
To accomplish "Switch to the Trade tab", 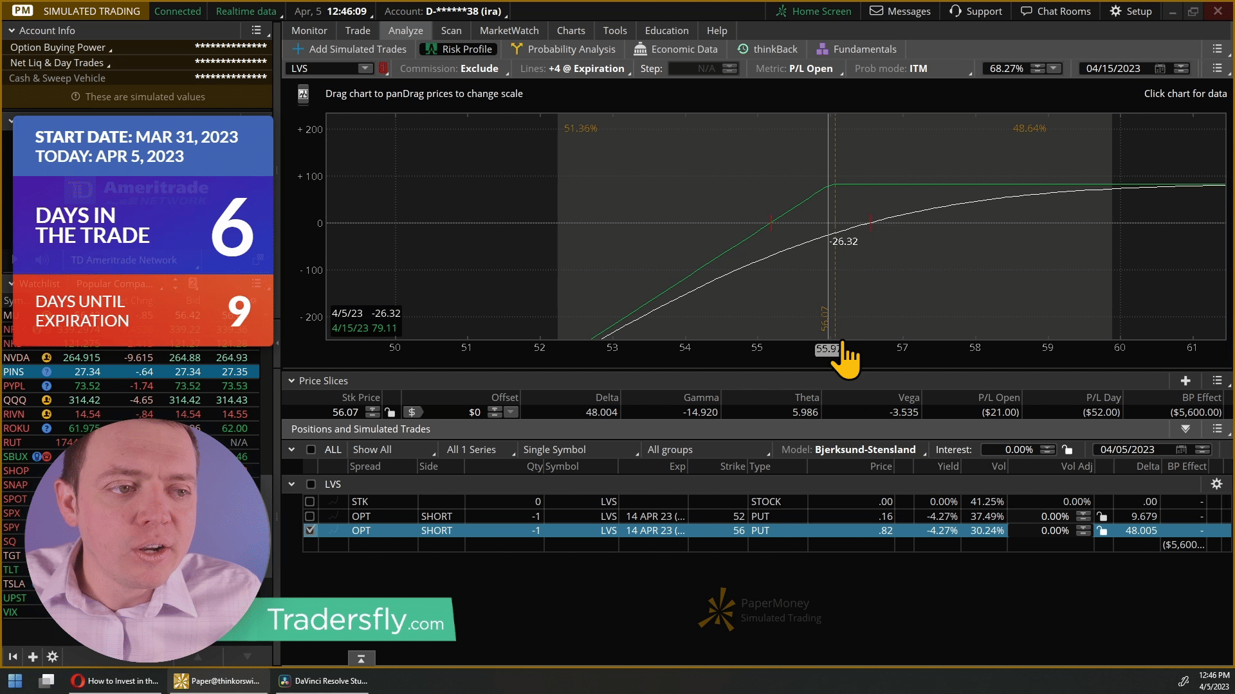I will pyautogui.click(x=358, y=30).
